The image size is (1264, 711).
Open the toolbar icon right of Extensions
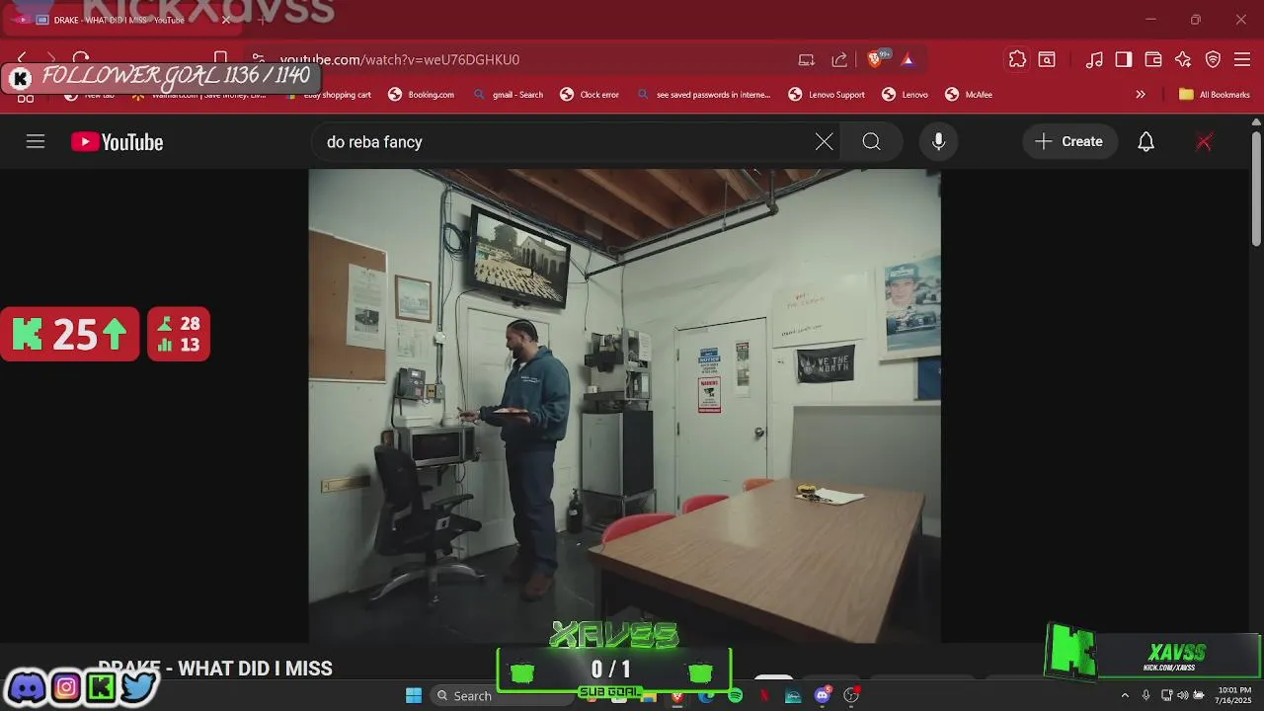point(1047,60)
